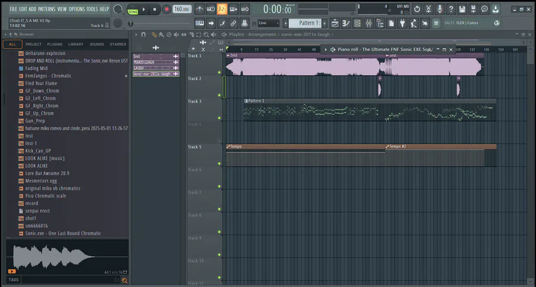Select the playlist zoom magnifier tool
Screen dimensions: 536x287
[x=206, y=35]
